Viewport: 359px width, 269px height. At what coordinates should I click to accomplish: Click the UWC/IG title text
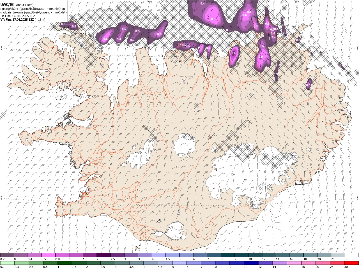[x=7, y=4]
